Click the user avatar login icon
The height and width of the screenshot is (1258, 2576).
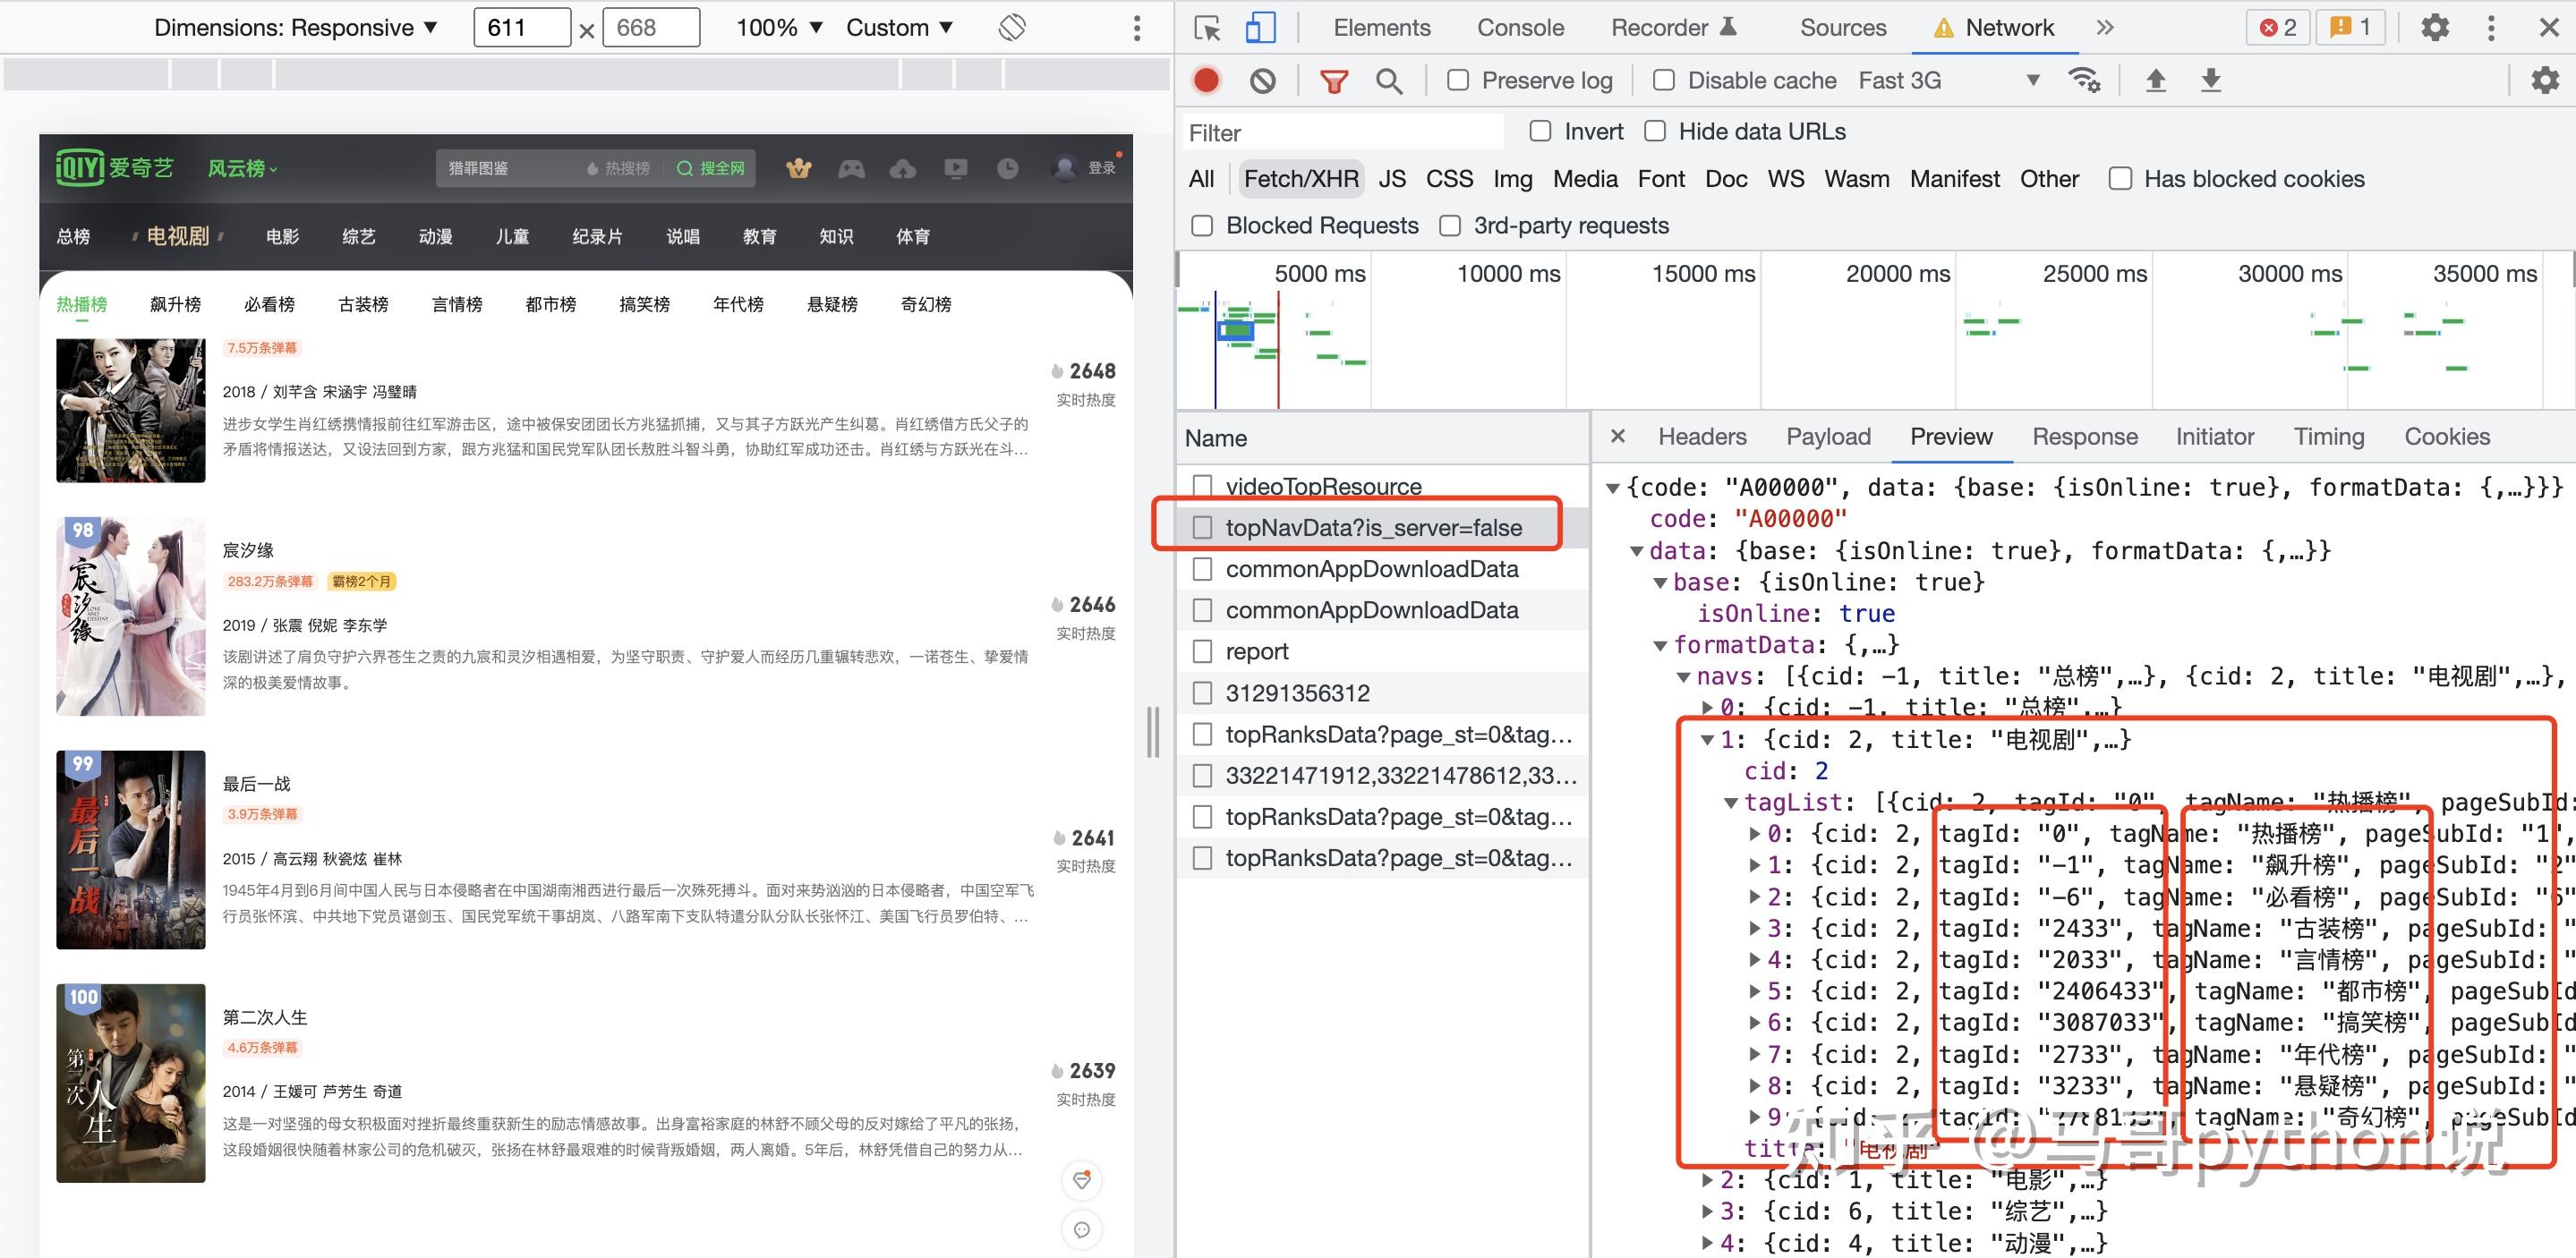1064,168
